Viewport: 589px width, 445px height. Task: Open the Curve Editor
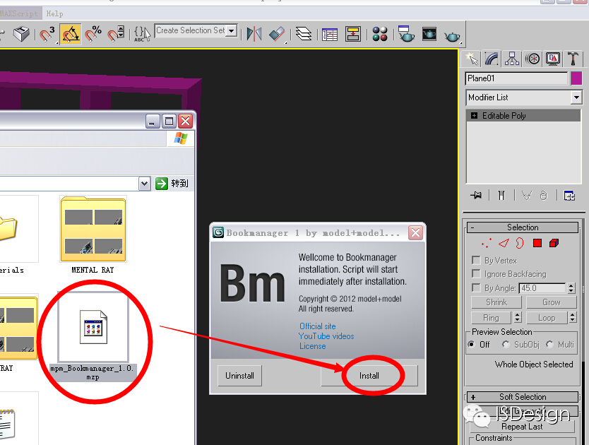coord(330,35)
